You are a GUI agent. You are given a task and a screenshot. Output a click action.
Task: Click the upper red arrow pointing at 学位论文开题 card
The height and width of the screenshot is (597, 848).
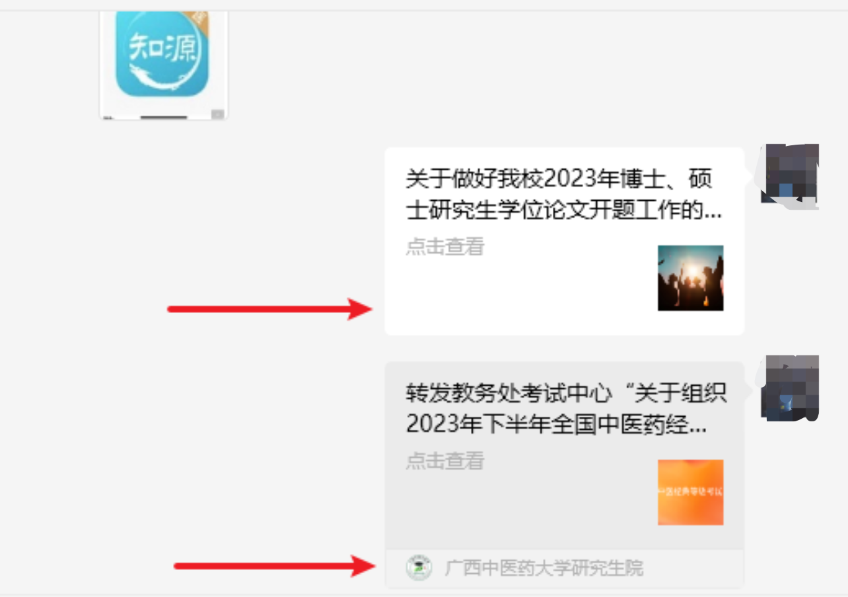click(x=269, y=308)
